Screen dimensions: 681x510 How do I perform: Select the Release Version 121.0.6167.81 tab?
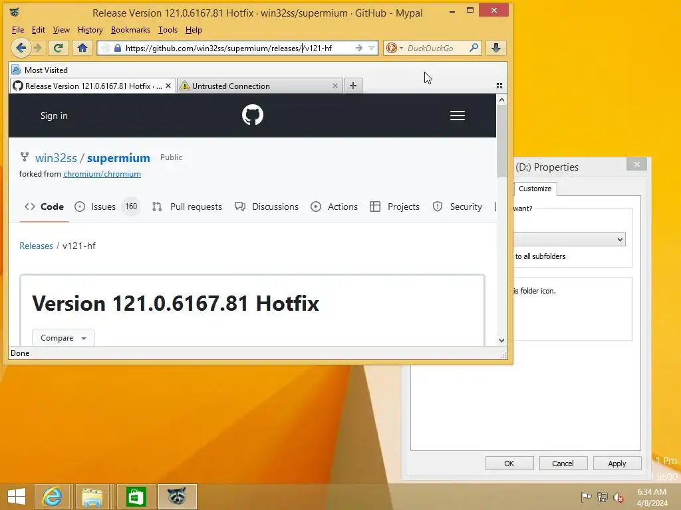pyautogui.click(x=93, y=86)
